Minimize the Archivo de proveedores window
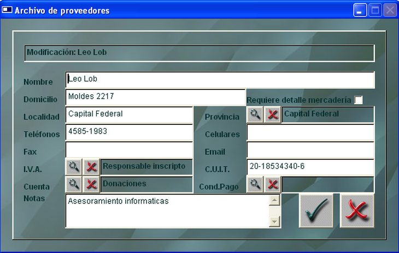Screen dimensions: 399x253 coord(360,10)
